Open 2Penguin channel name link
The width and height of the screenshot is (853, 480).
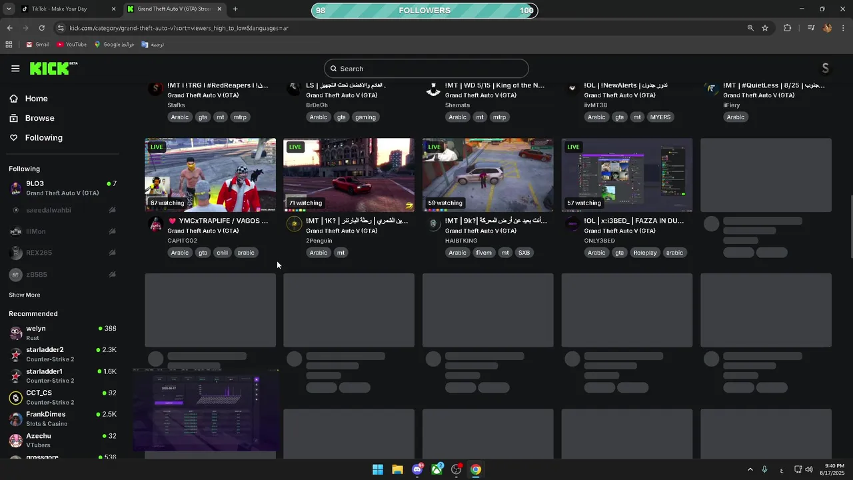point(319,241)
